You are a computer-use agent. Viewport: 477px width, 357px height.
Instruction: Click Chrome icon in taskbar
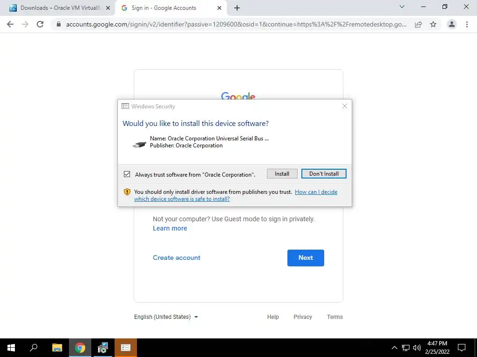80,348
